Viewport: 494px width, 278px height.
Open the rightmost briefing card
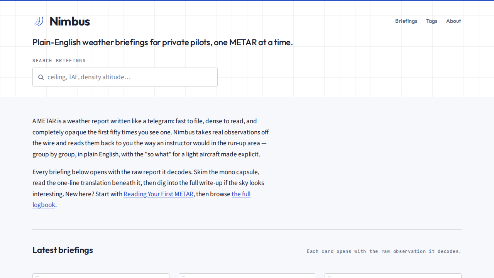point(393,276)
